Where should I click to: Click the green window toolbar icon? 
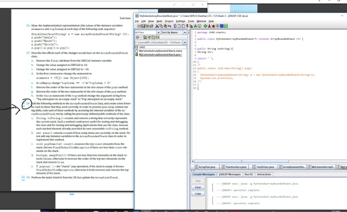click(226, 26)
